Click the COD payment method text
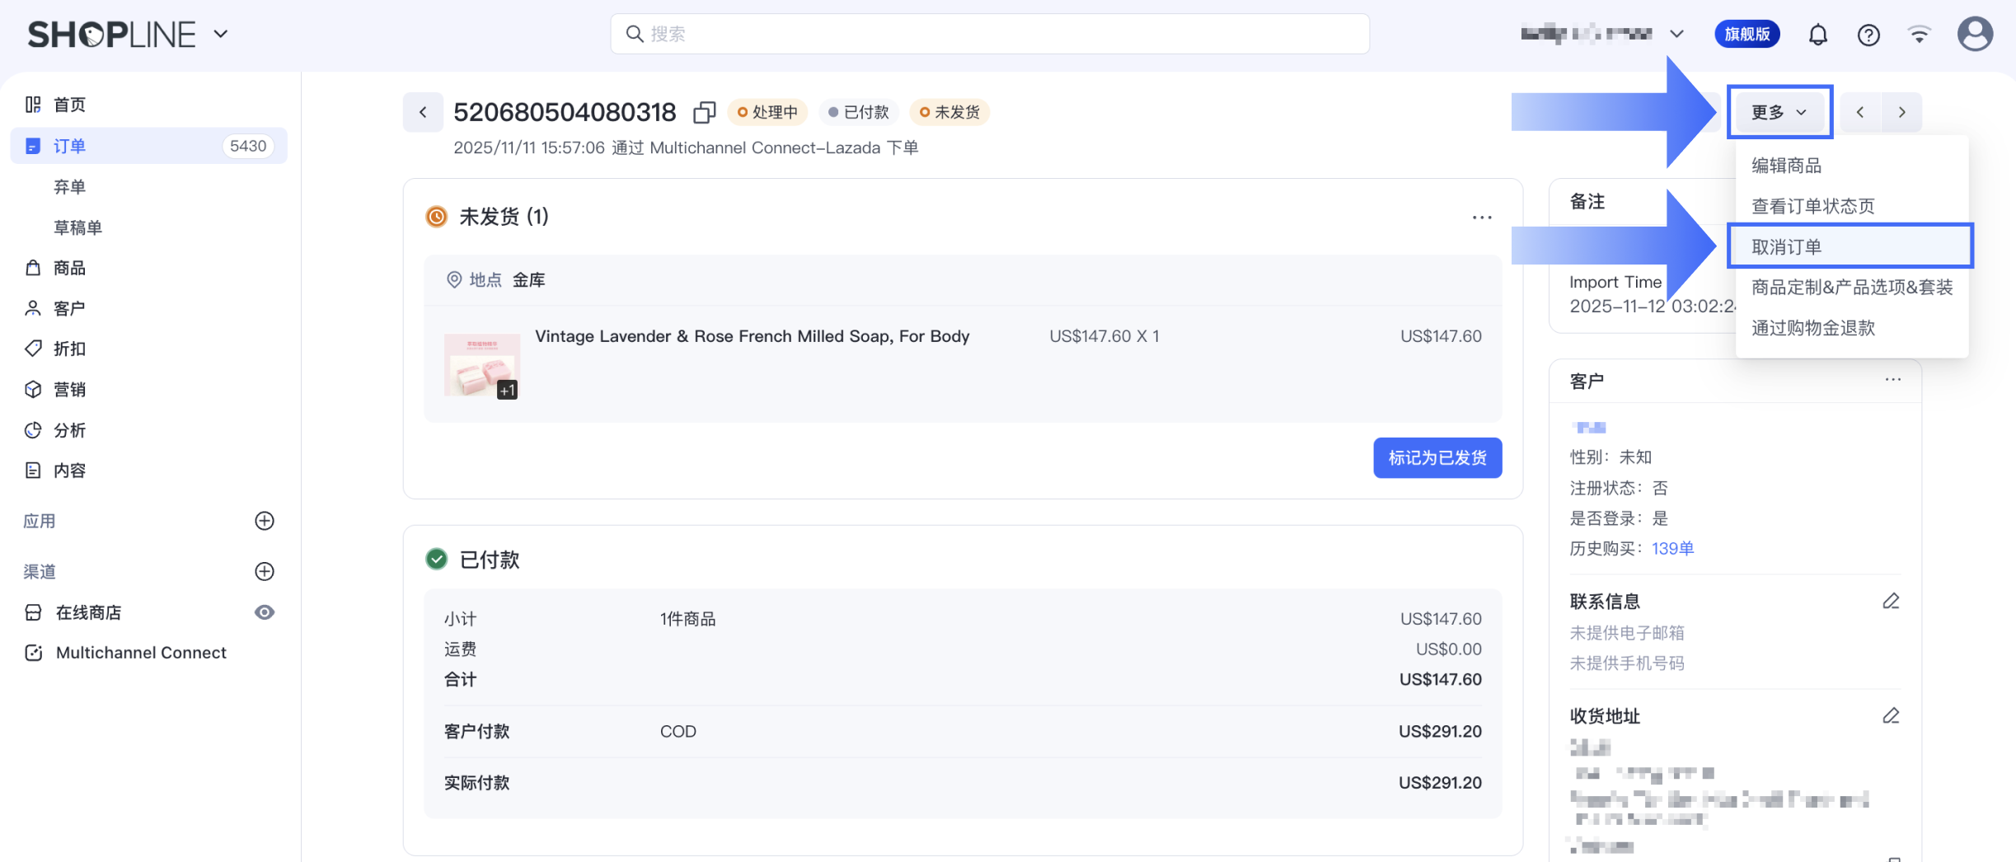 (678, 732)
